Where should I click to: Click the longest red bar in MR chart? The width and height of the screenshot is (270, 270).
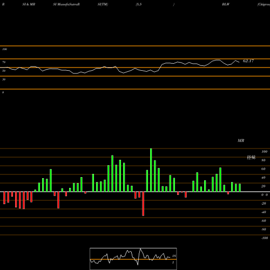[x=143, y=204]
